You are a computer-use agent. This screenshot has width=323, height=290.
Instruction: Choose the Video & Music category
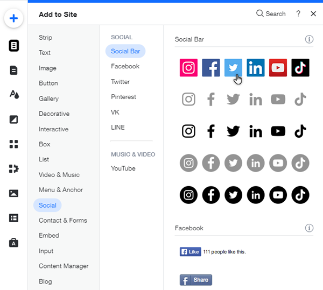coord(59,175)
